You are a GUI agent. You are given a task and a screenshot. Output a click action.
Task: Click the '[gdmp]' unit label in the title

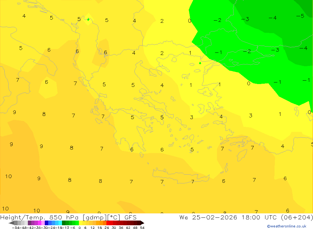click(95, 217)
